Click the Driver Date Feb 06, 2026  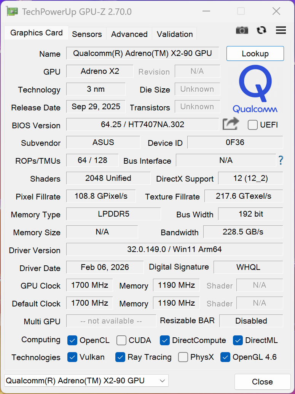coord(105,267)
